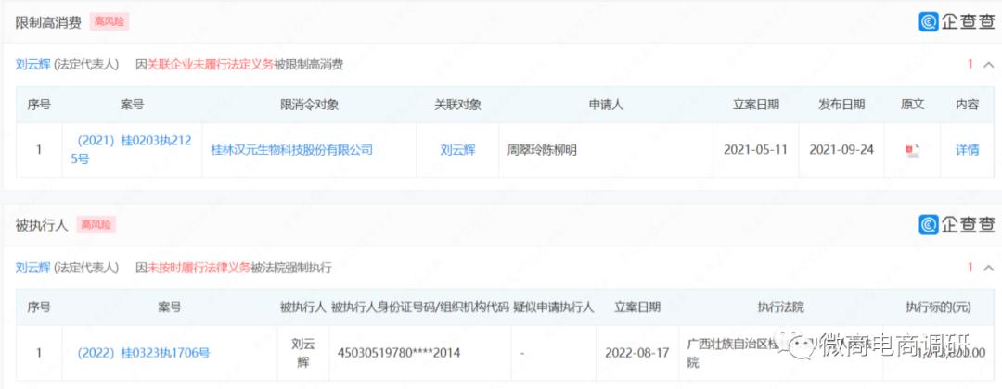Click the 高风险 tag beside 限制高消费

click(x=109, y=21)
